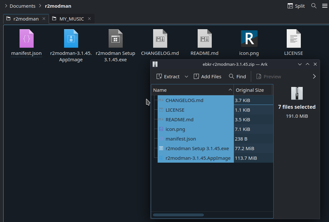Open the Dolphin search icon
Viewport: 329px width, 222px height.
pyautogui.click(x=314, y=6)
